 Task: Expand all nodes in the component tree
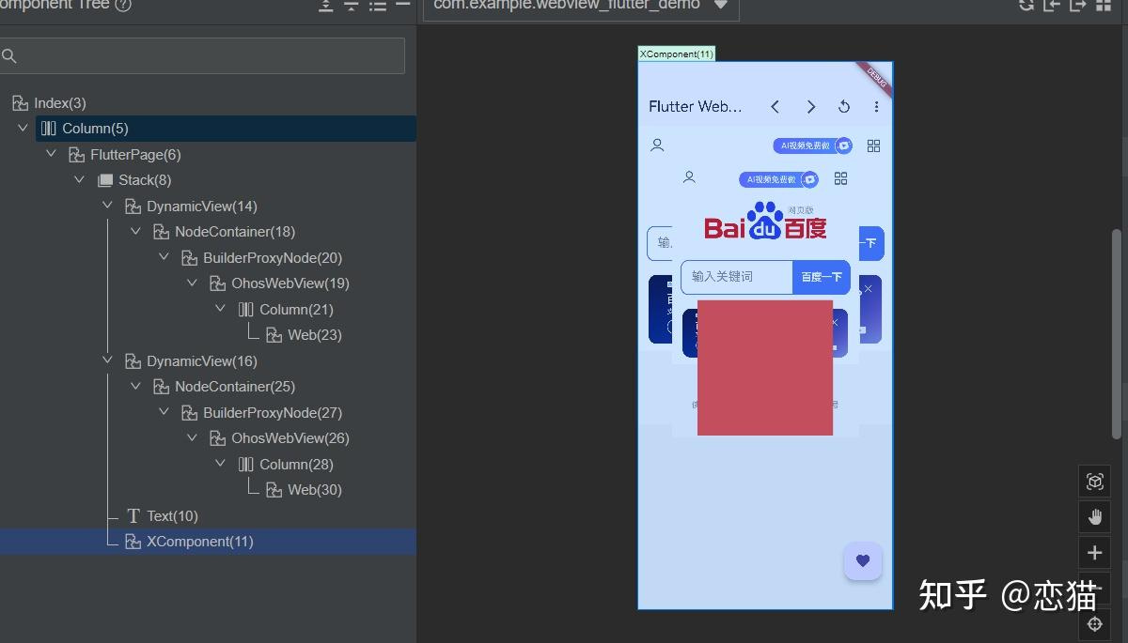click(x=325, y=5)
